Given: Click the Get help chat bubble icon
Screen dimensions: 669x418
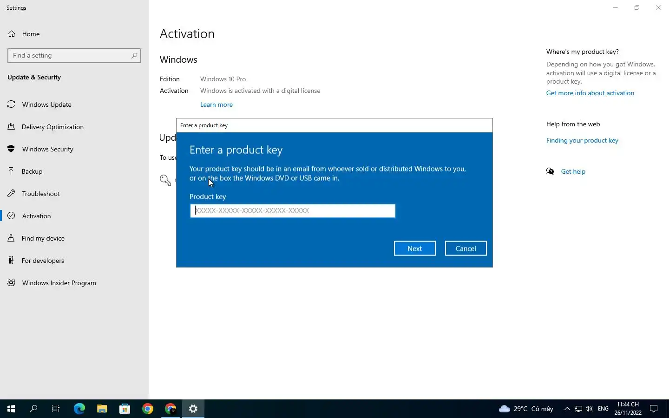Looking at the screenshot, I should click(x=550, y=171).
